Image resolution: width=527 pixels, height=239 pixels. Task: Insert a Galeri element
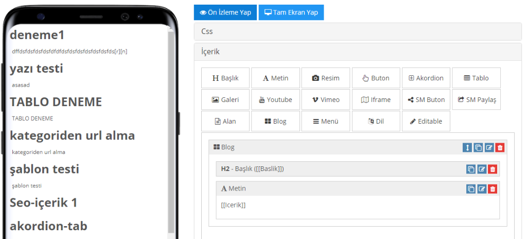(225, 100)
